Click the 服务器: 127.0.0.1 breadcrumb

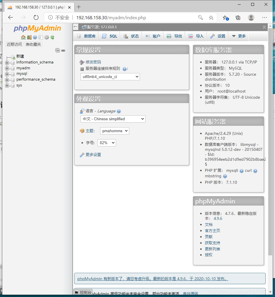click(x=102, y=27)
